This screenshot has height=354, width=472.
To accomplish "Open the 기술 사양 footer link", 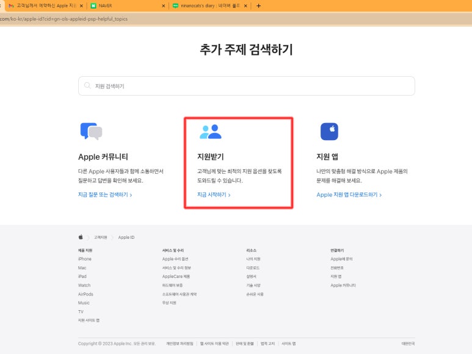I will [253, 285].
